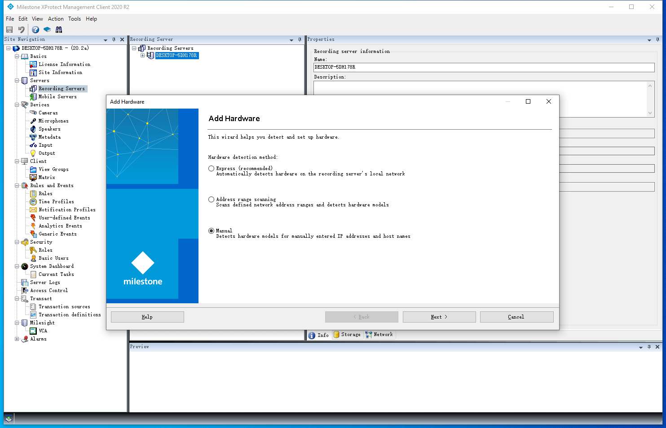Click the Speakers icon
The image size is (666, 428).
point(33,129)
